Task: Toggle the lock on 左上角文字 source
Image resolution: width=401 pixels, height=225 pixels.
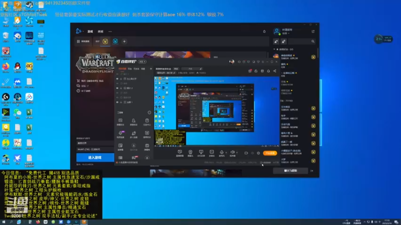Action: (121, 79)
